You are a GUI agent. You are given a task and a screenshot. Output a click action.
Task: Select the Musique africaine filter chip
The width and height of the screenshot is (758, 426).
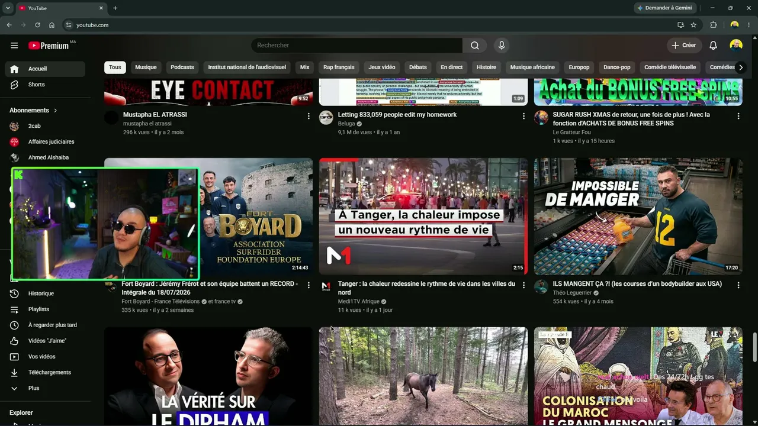tap(532, 67)
